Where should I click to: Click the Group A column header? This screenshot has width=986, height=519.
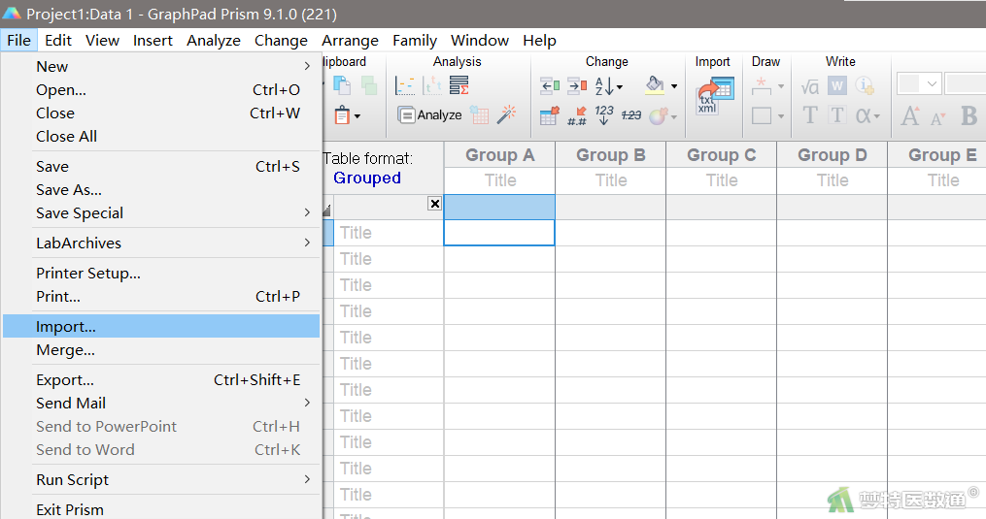pyautogui.click(x=499, y=155)
